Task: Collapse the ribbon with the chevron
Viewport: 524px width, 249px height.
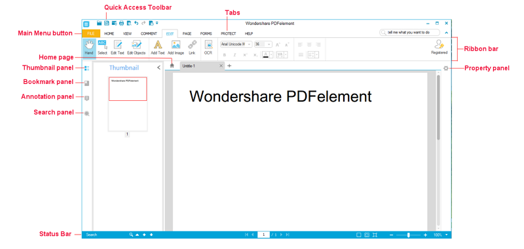Action: coord(446,33)
